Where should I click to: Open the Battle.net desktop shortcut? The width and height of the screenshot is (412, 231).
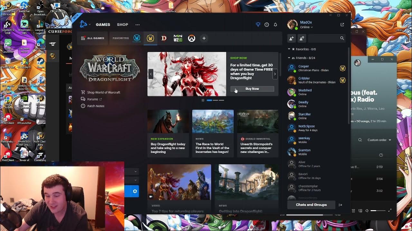coord(24,8)
